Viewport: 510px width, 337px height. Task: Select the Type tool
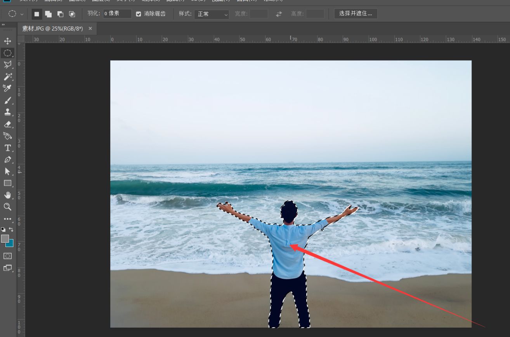coord(7,148)
